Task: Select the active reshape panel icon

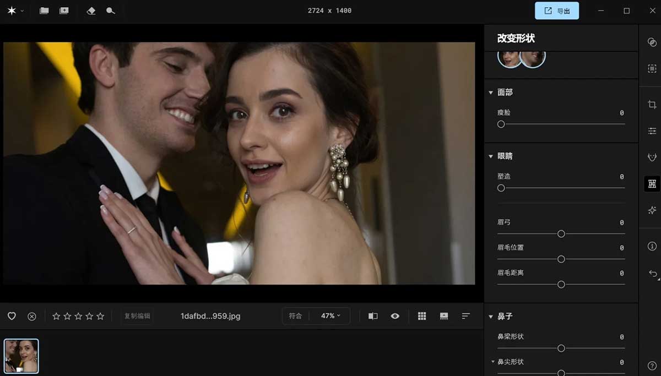Action: pyautogui.click(x=652, y=184)
